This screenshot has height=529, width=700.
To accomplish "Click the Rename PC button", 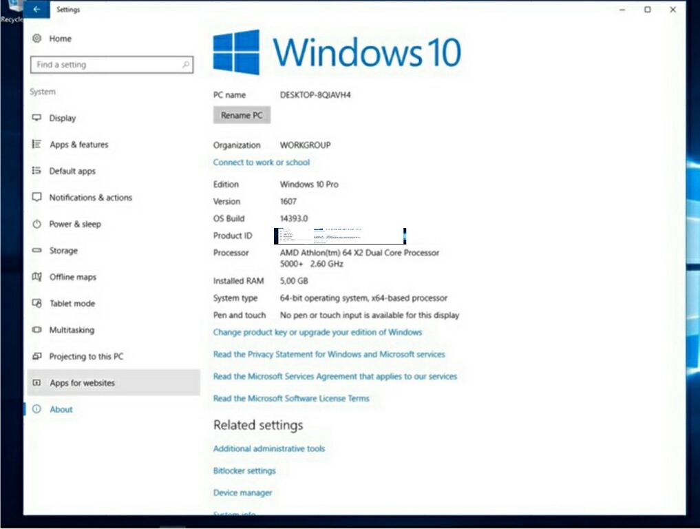I will point(242,115).
